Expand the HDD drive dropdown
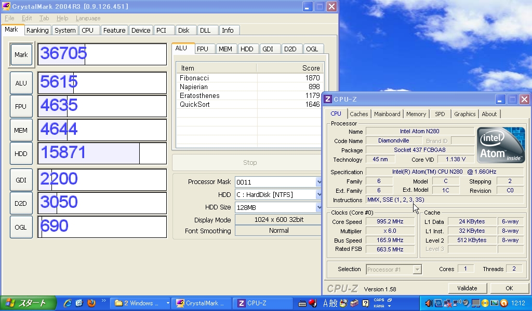The image size is (532, 311). (x=319, y=194)
